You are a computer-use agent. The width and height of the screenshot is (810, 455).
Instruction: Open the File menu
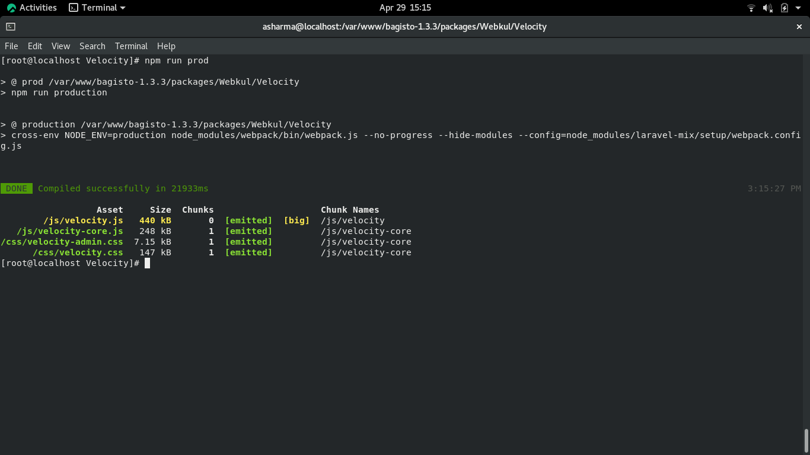tap(11, 46)
